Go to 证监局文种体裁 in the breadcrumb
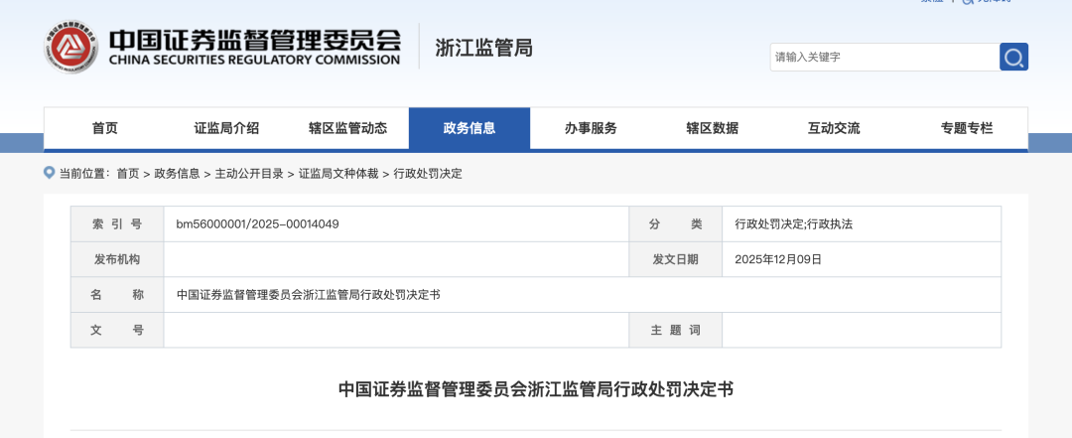Viewport: 1072px width, 438px height. [338, 174]
